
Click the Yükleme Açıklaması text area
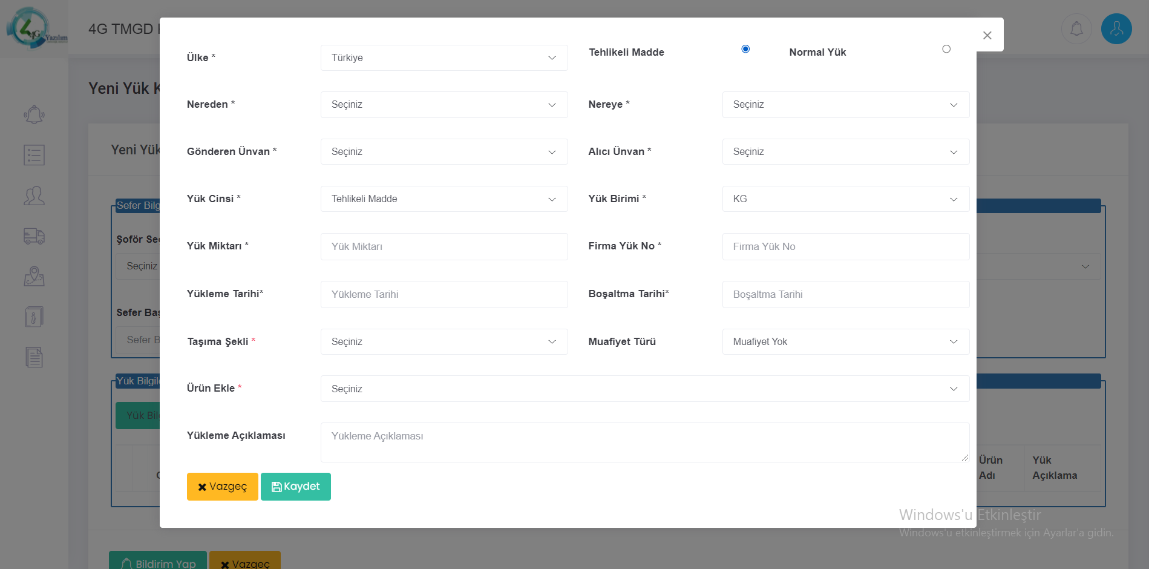645,442
